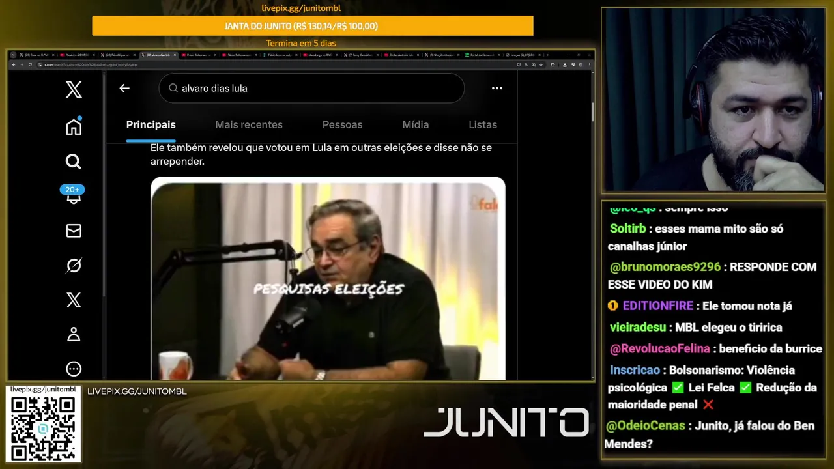Viewport: 834px width, 469px height.
Task: Switch to the Mídia tab
Action: point(416,124)
